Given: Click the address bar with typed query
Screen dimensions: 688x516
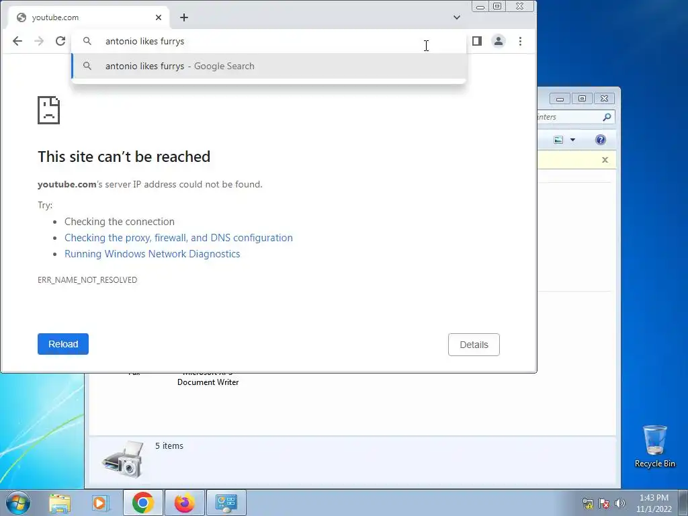Looking at the screenshot, I should (x=267, y=41).
